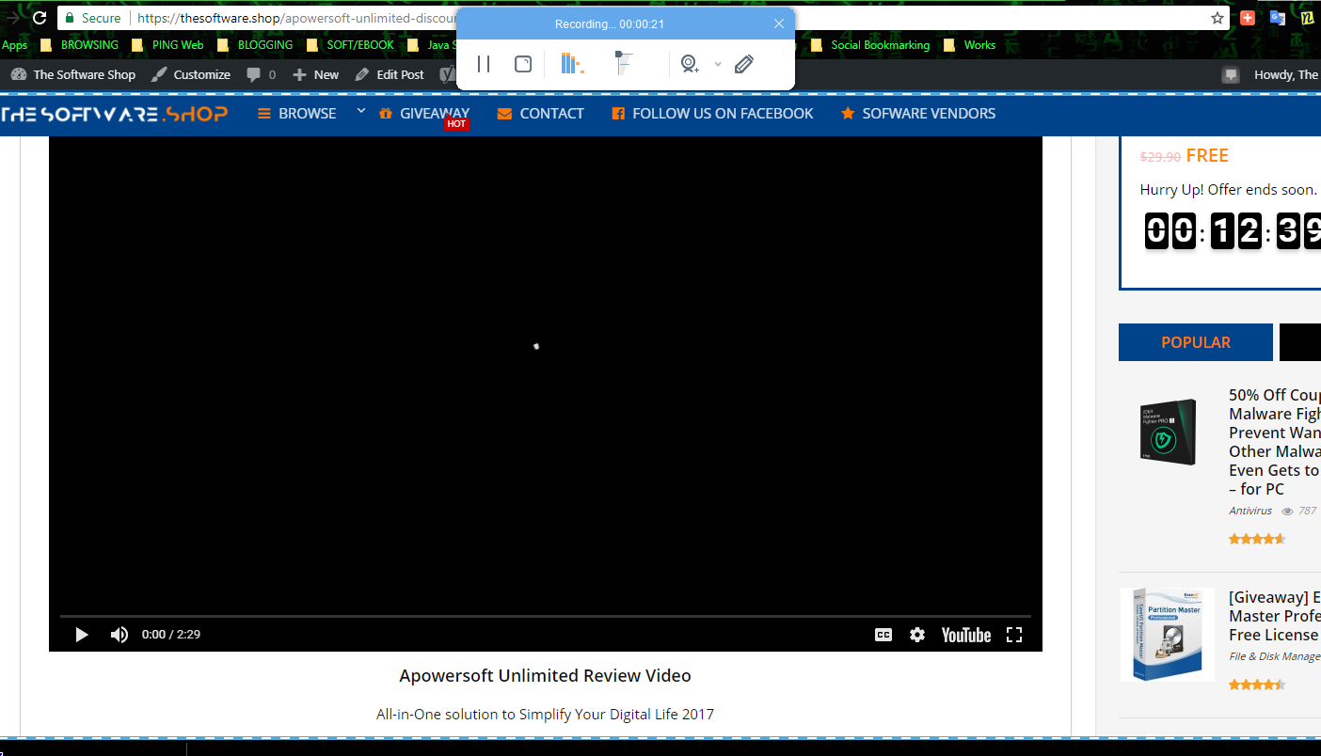Click the video progress bar

pyautogui.click(x=546, y=616)
